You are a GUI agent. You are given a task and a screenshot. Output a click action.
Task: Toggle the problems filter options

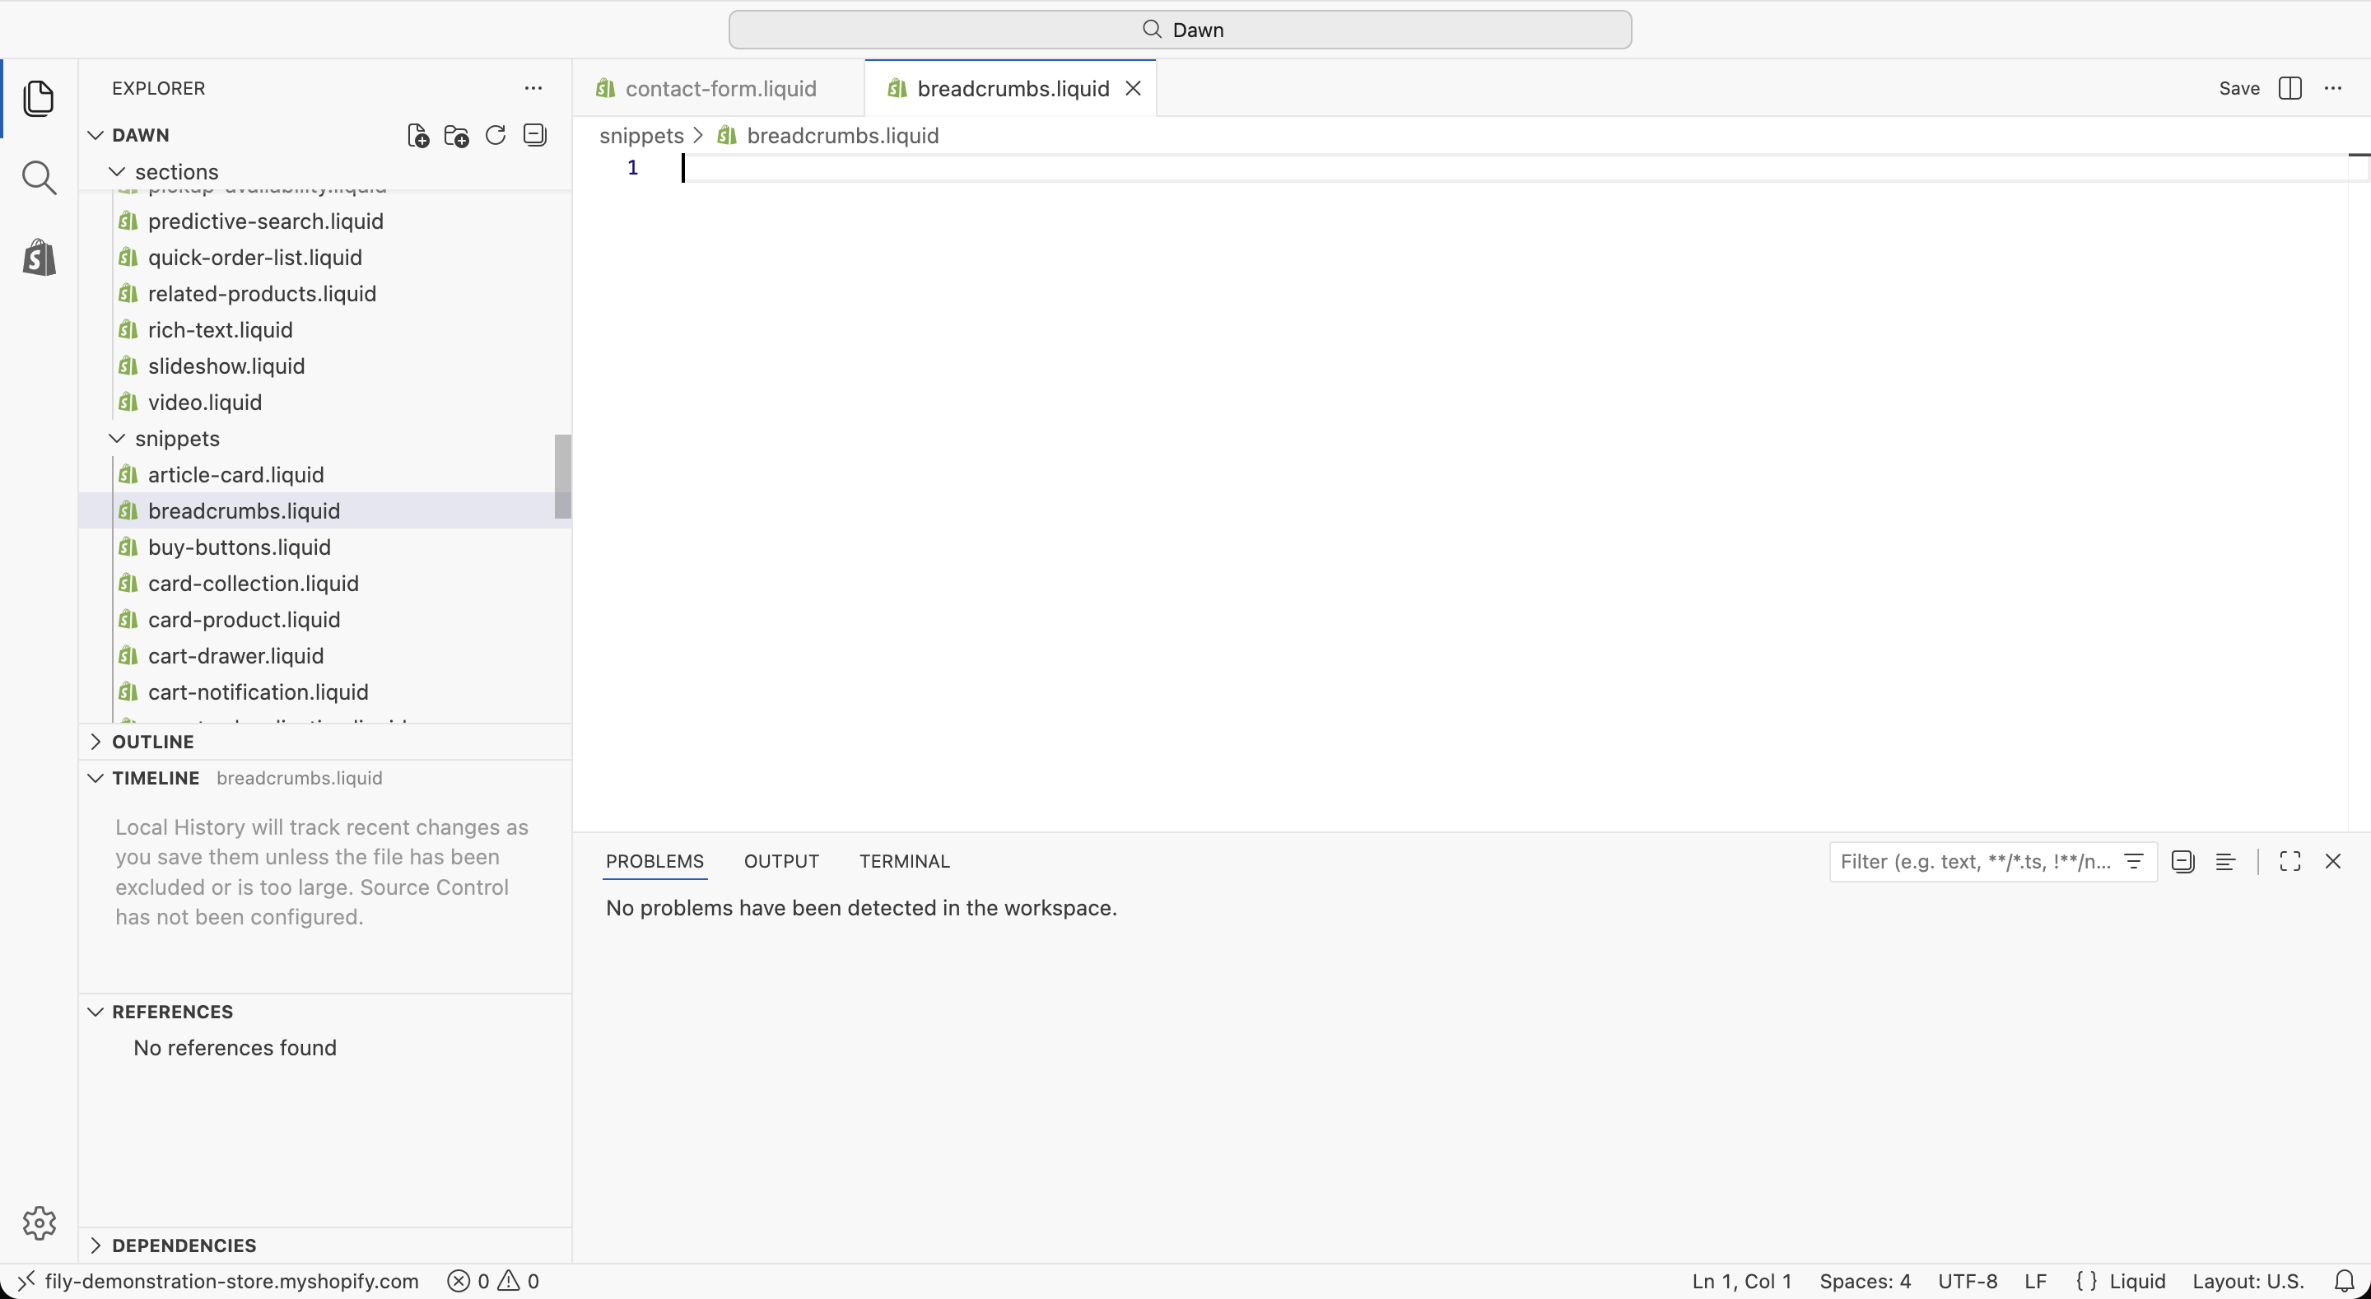click(2134, 862)
